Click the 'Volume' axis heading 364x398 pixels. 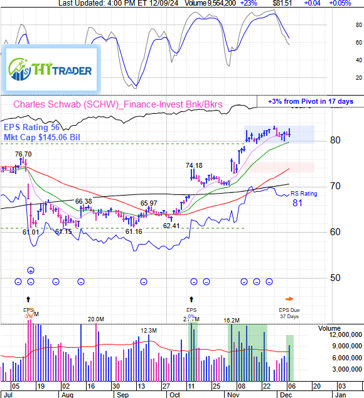coord(329,328)
